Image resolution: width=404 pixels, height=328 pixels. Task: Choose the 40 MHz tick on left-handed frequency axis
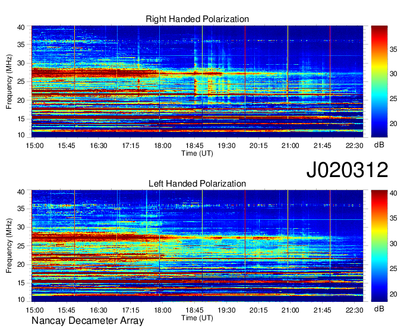[21, 192]
